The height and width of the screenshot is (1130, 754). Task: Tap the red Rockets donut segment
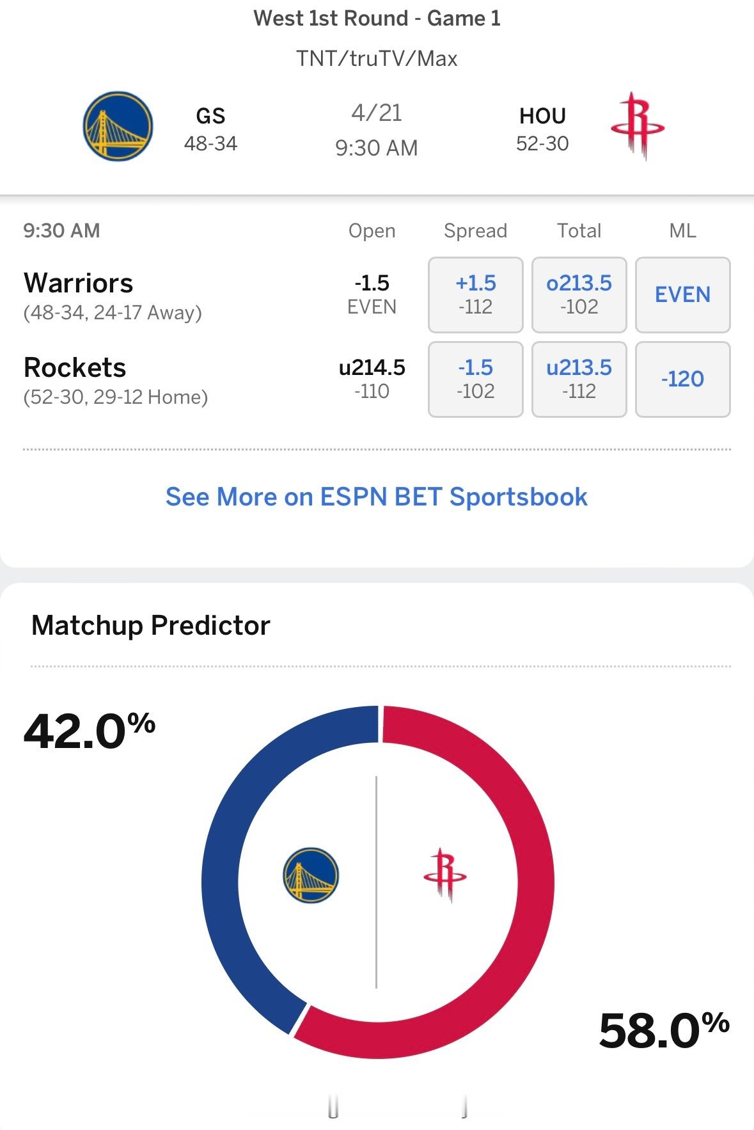535,883
